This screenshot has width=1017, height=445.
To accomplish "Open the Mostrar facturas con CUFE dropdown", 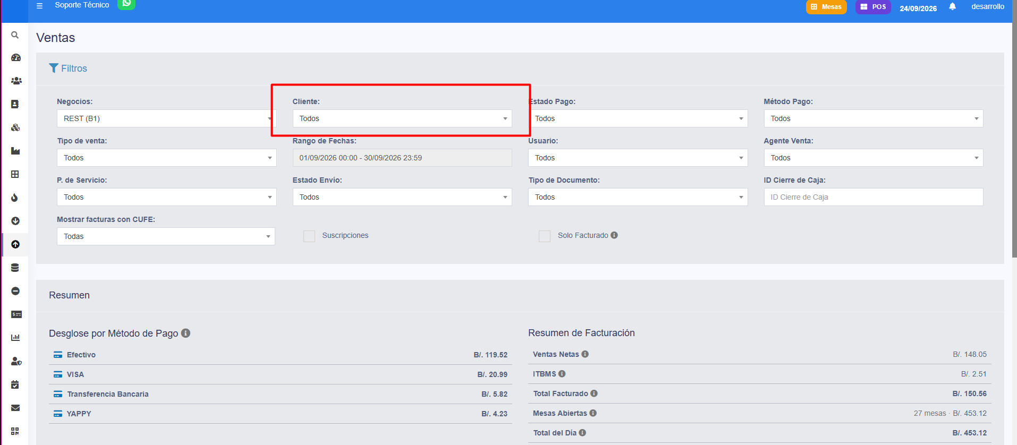I will 166,236.
